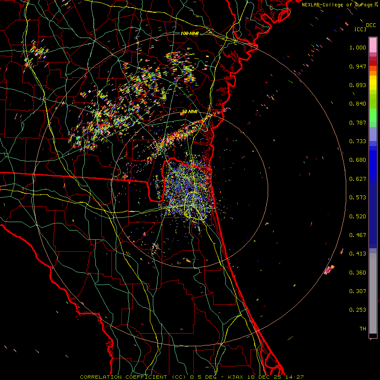
Task: Click the red band of the color bar
Action: [373, 63]
